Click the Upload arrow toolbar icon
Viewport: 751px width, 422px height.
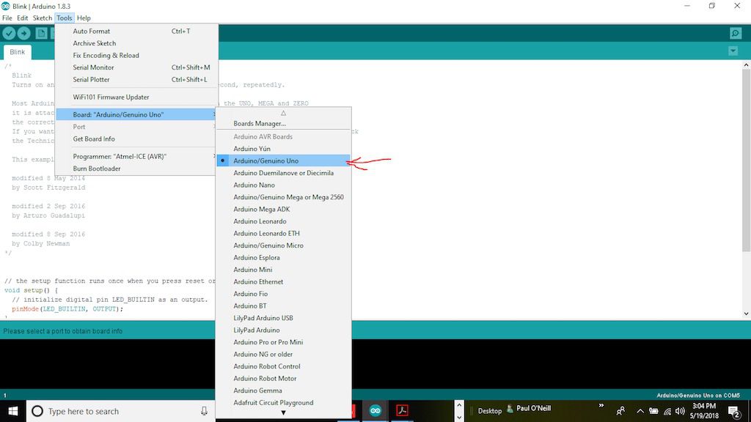tap(24, 33)
